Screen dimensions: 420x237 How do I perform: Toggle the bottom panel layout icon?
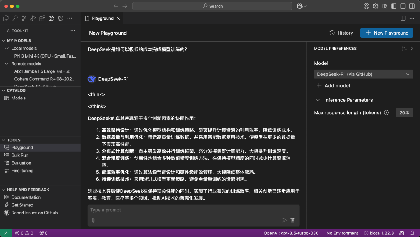click(x=403, y=6)
